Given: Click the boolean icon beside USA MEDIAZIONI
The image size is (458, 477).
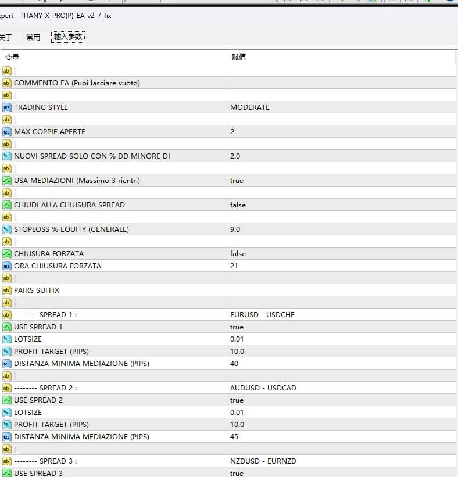Looking at the screenshot, I should coord(7,181).
